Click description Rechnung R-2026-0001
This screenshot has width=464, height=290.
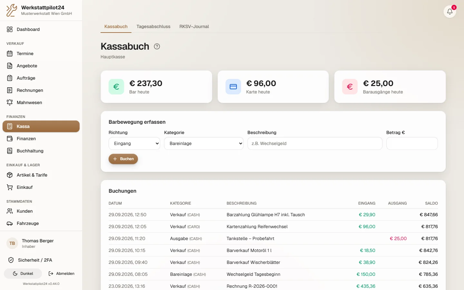coord(252,286)
